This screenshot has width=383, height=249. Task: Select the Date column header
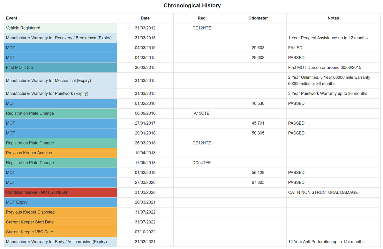(145, 18)
